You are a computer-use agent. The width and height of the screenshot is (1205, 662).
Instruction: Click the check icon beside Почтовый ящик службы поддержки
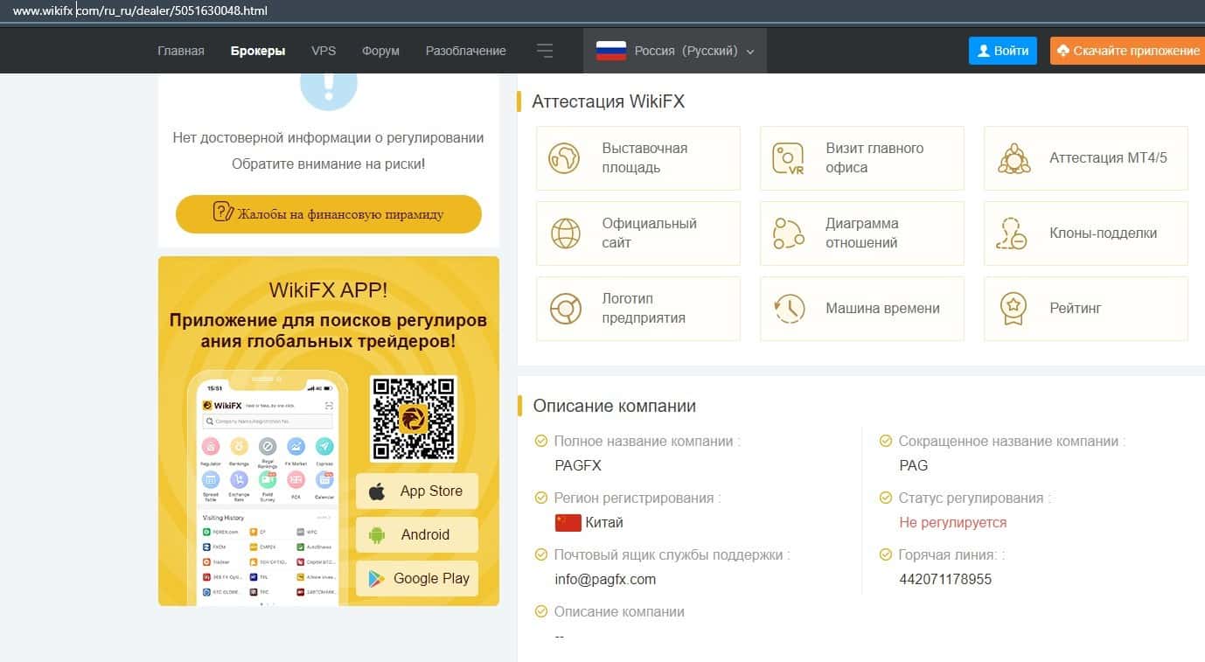(541, 555)
